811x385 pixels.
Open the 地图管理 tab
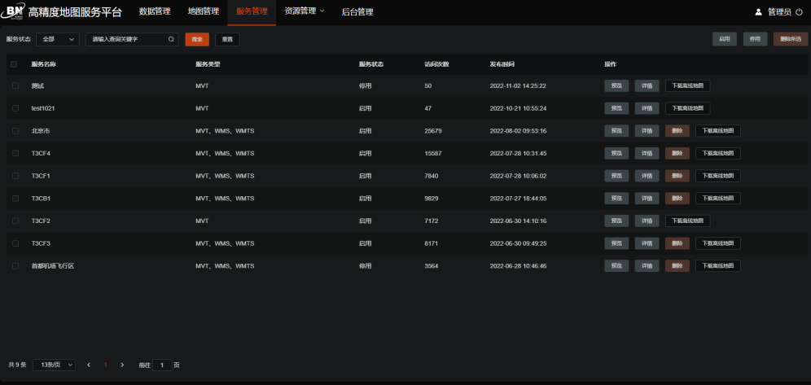coord(204,11)
